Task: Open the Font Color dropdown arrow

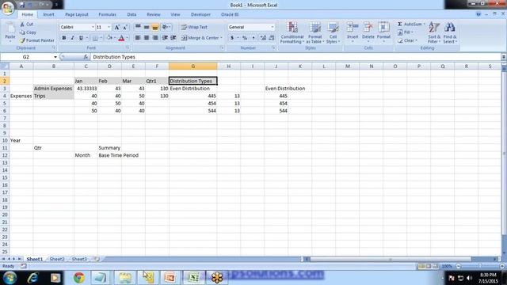Action: tap(127, 38)
